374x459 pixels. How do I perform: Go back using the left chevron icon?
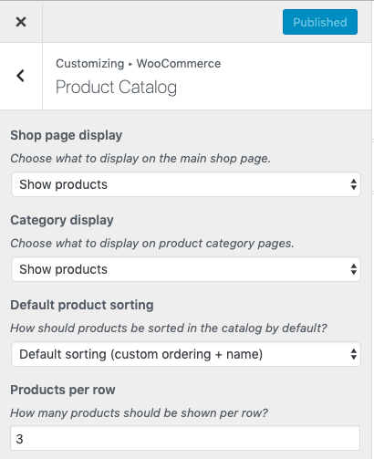coord(21,76)
